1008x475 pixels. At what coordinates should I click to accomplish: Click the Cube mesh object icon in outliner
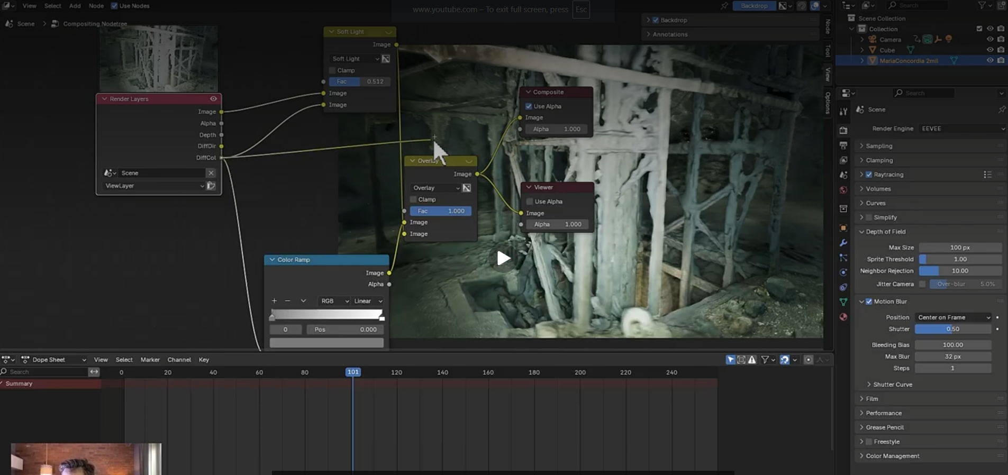click(873, 50)
